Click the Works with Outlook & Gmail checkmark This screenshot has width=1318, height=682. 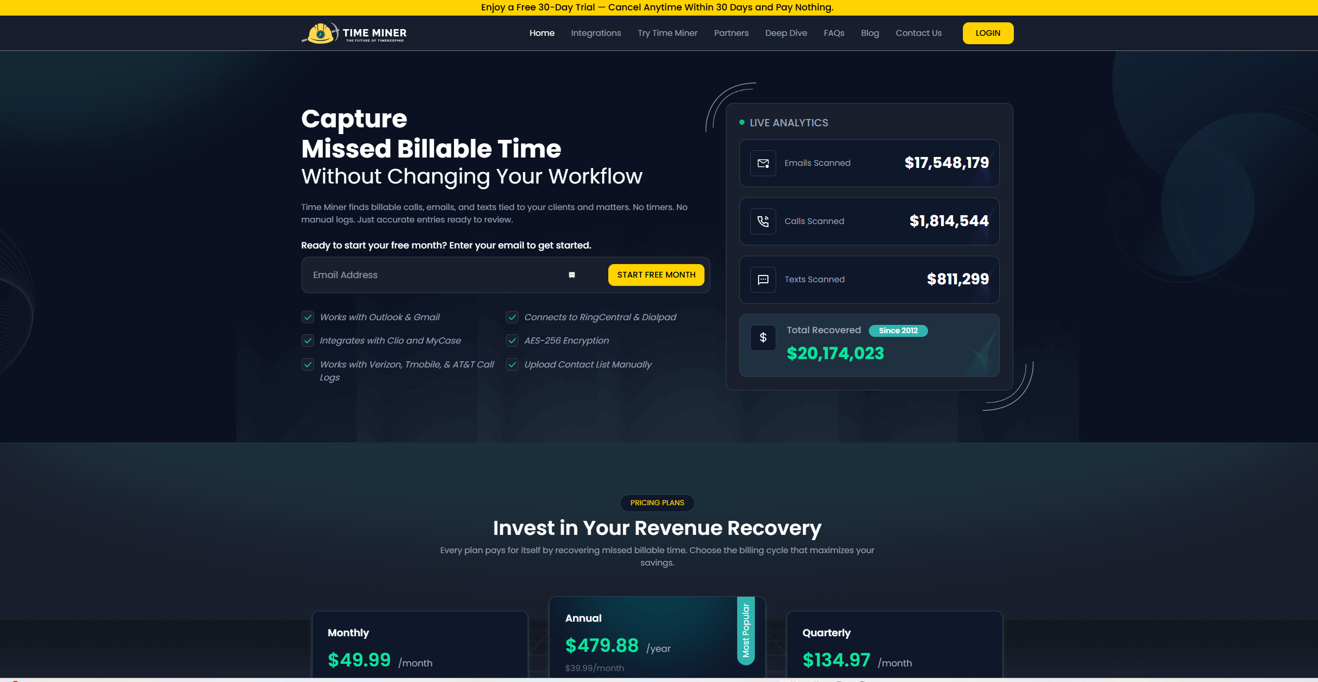click(308, 317)
